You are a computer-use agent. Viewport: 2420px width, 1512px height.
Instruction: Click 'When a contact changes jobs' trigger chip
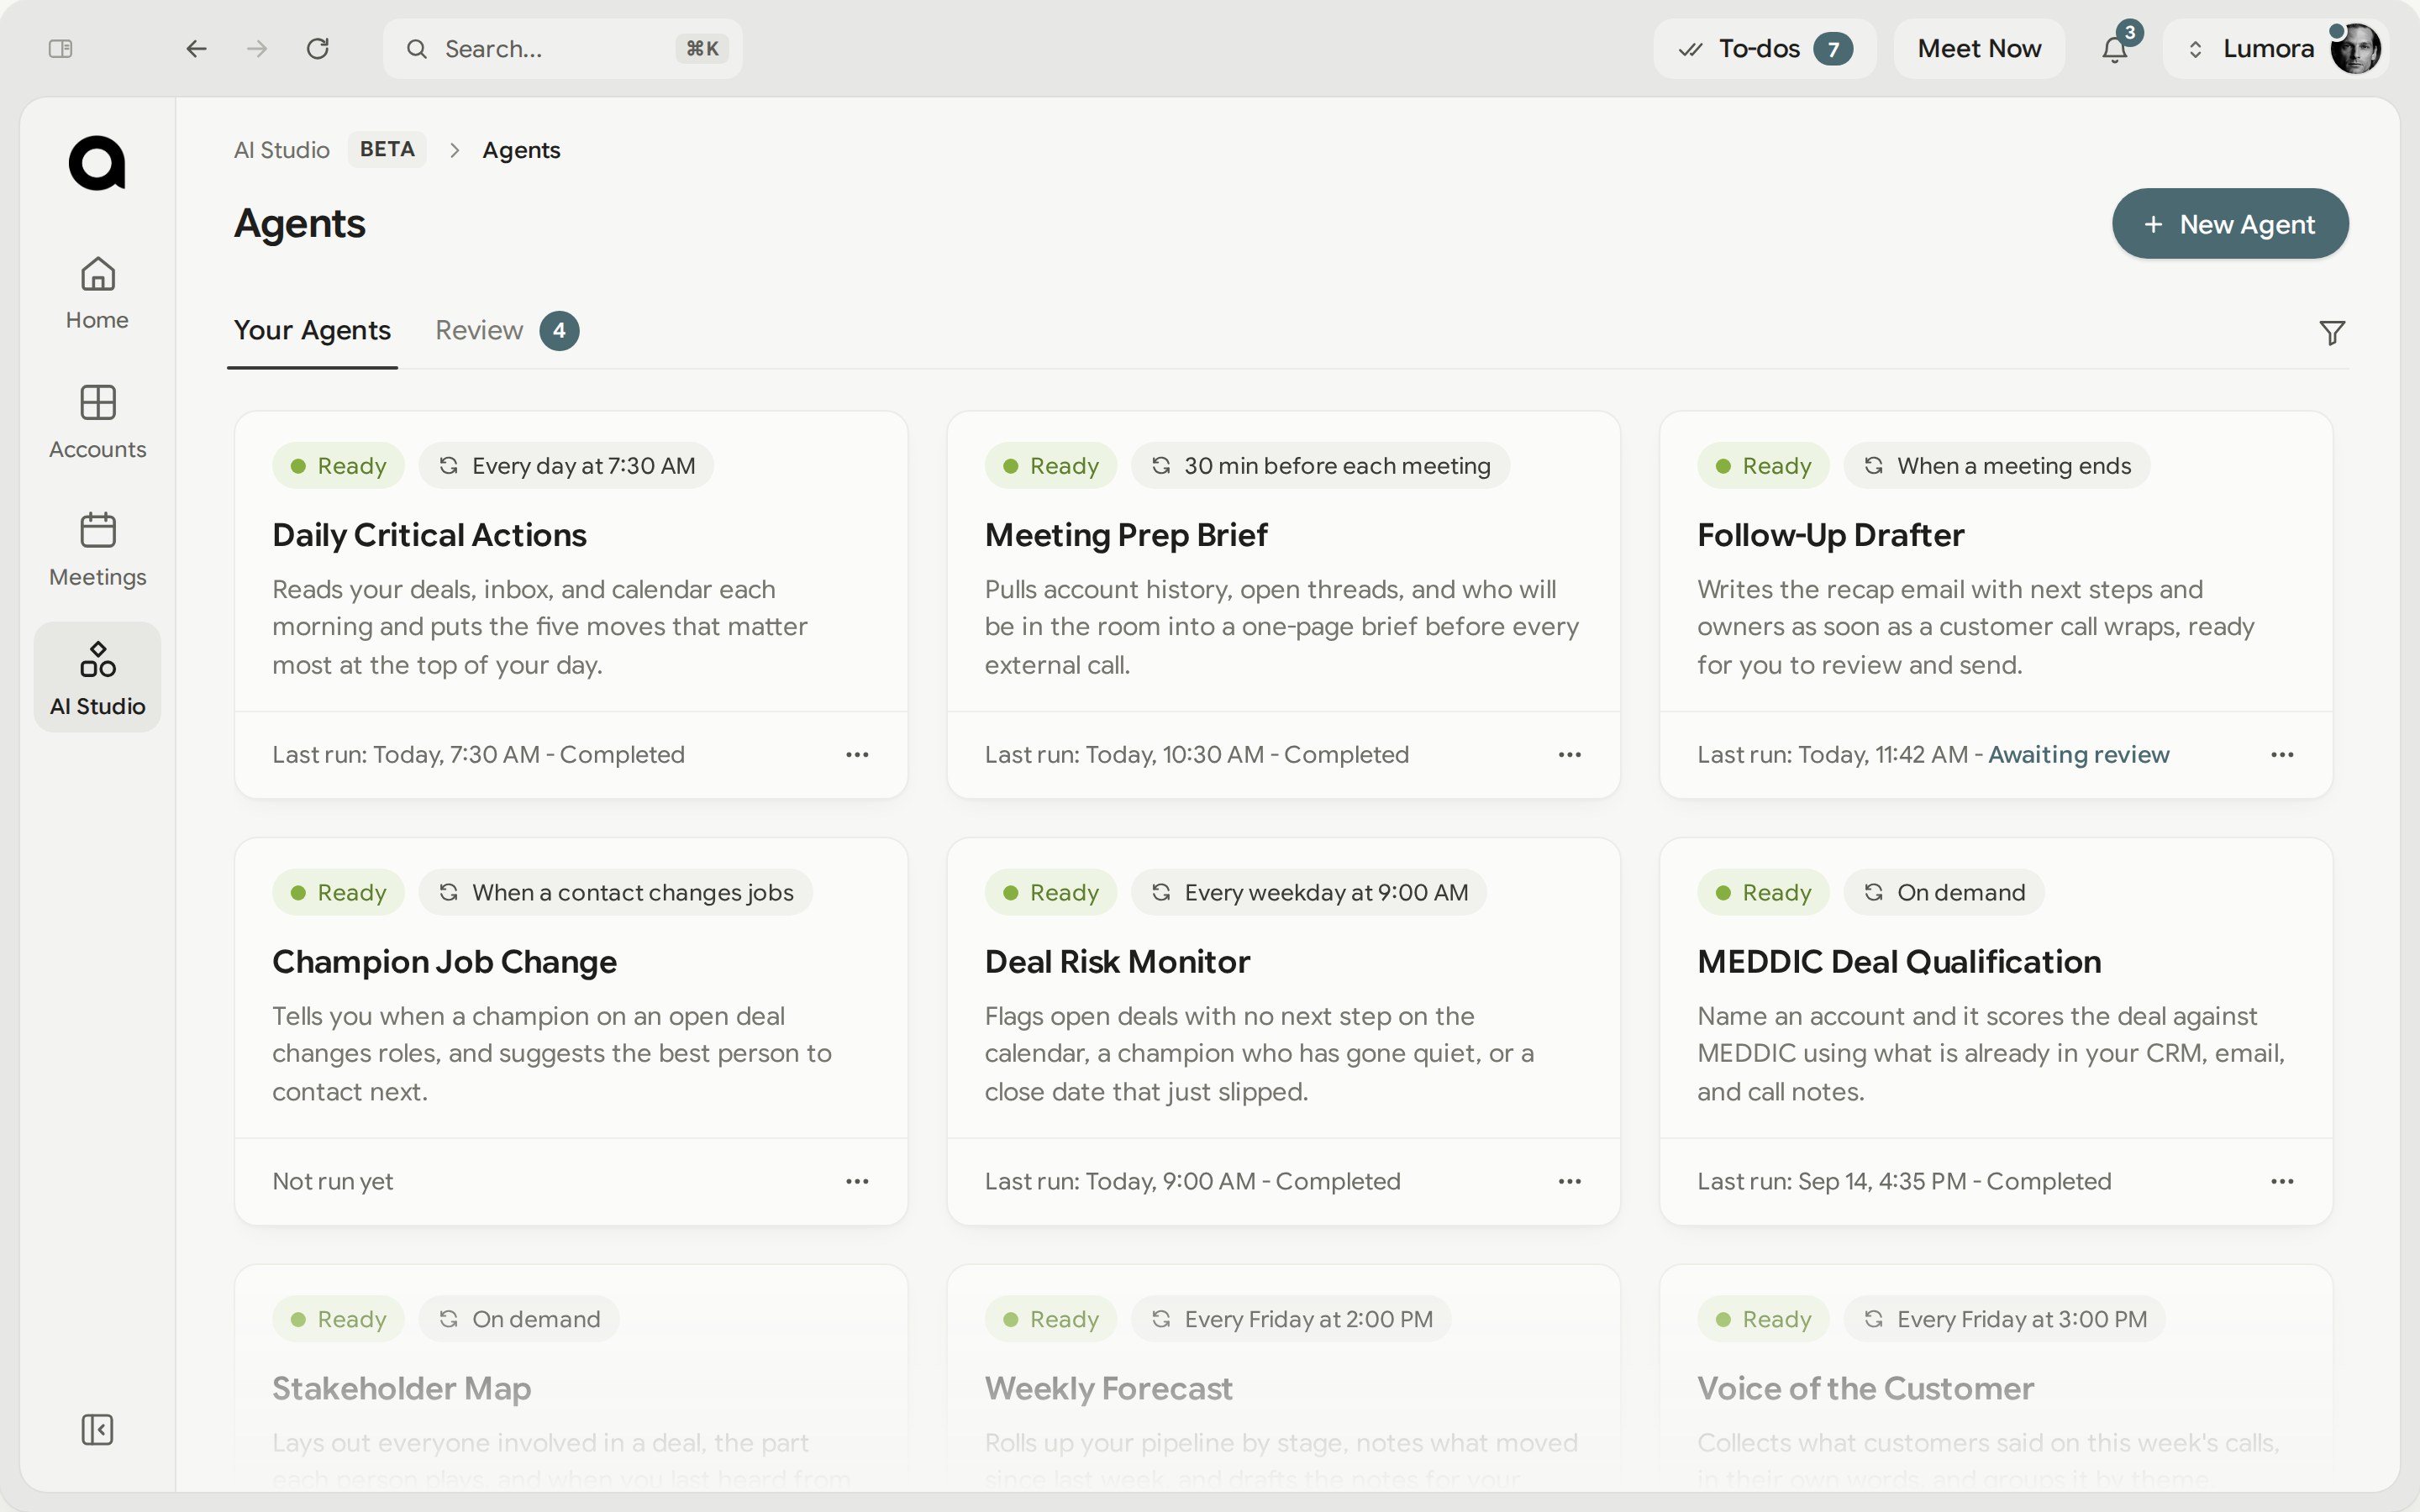point(616,893)
